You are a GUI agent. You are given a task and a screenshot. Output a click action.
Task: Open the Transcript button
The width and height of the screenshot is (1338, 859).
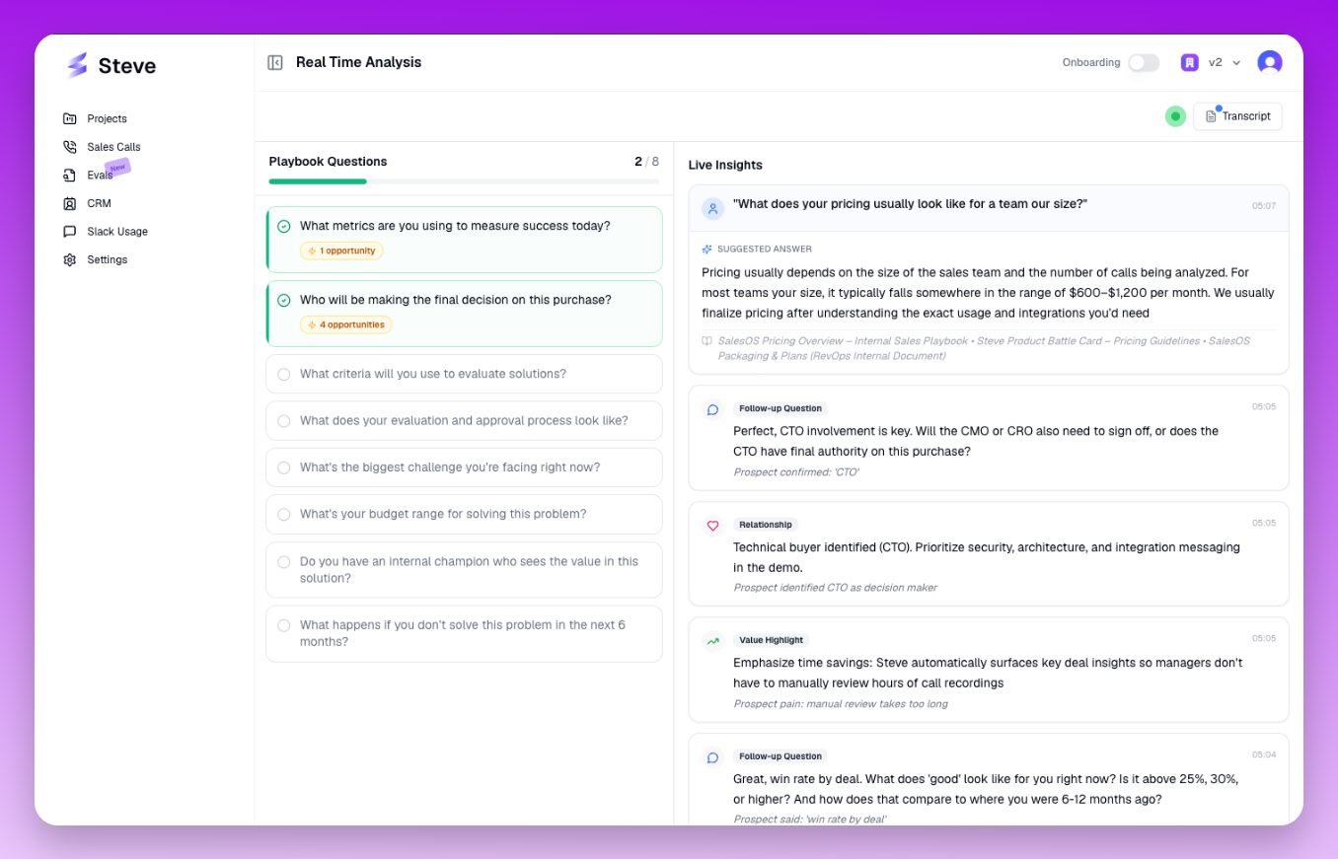[1237, 116]
